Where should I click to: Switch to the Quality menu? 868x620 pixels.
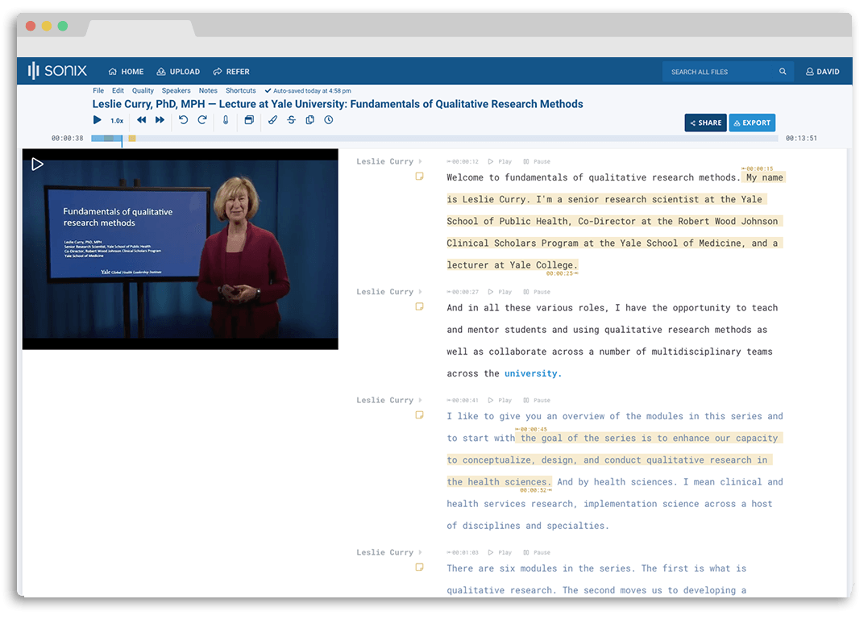[142, 90]
